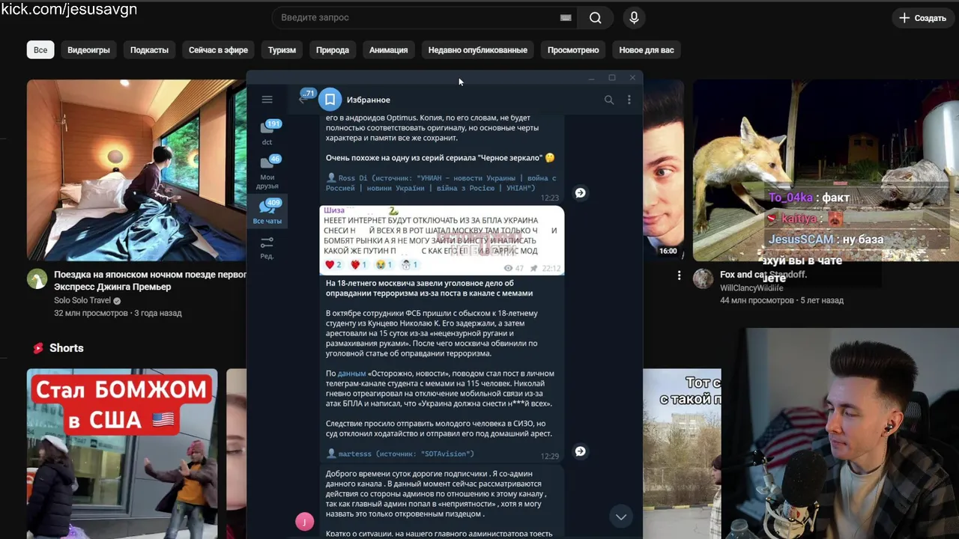Click the Ross Di source signature text
This screenshot has width=959, height=539.
[441, 183]
